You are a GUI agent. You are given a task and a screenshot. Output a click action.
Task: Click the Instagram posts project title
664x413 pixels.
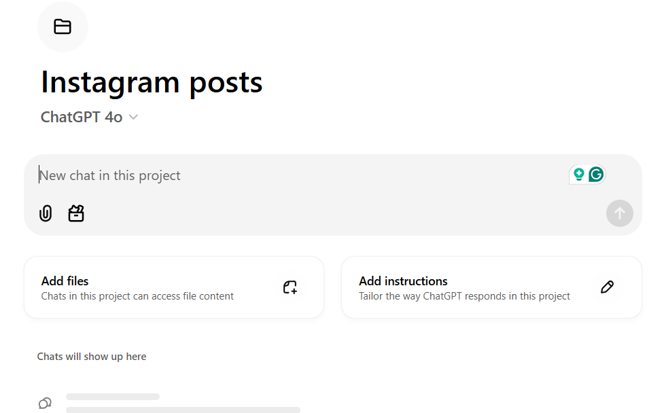[151, 82]
